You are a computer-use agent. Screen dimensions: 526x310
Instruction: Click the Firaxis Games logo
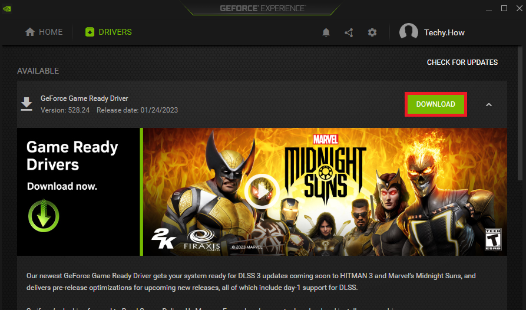202,240
